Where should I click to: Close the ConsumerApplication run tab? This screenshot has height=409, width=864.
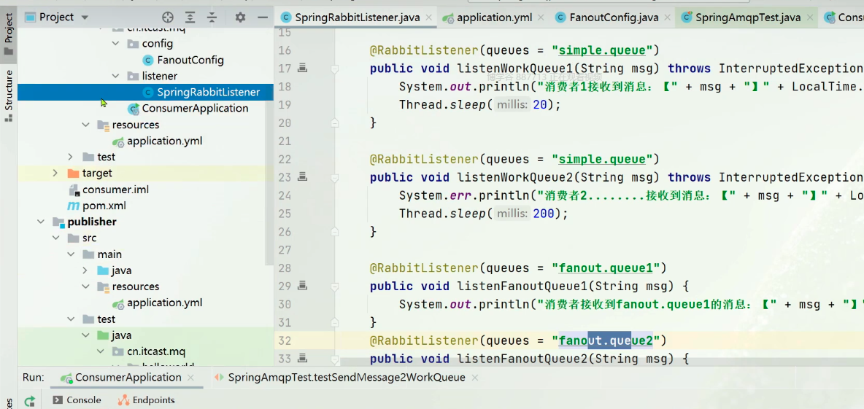190,378
